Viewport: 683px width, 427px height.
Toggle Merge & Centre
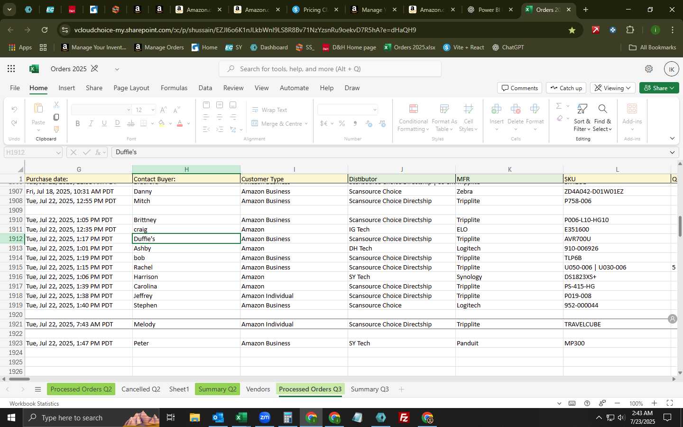click(279, 123)
